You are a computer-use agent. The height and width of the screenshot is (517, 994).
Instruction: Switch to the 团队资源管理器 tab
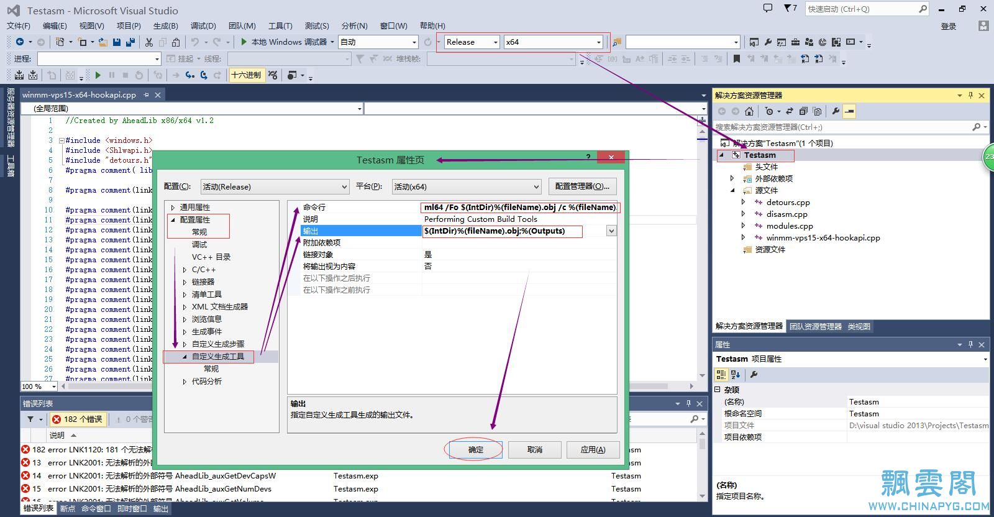coord(816,326)
